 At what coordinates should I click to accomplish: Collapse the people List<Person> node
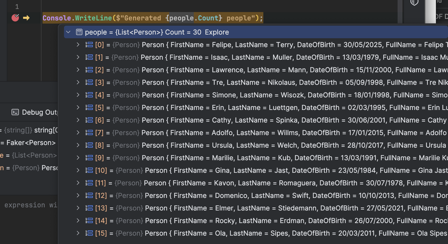[x=68, y=32]
